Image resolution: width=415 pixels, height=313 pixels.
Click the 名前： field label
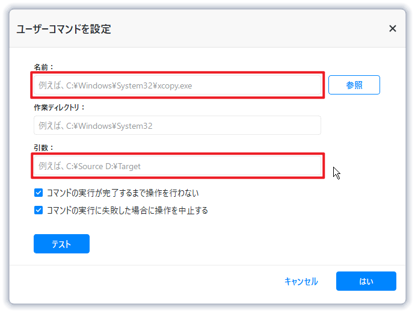[45, 67]
